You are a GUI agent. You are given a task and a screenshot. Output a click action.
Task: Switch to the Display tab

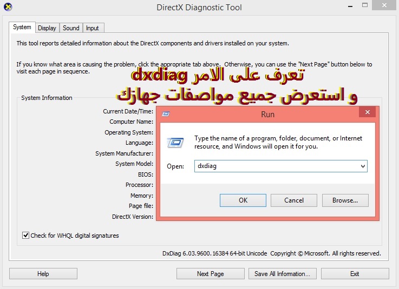[x=47, y=28]
